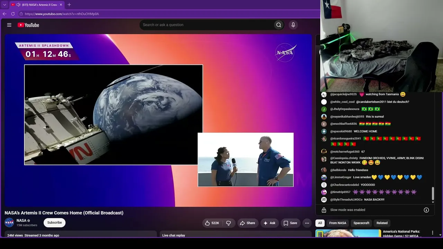This screenshot has width=443, height=249.
Task: Open @belblonde avatar in chat
Action: click(x=324, y=170)
